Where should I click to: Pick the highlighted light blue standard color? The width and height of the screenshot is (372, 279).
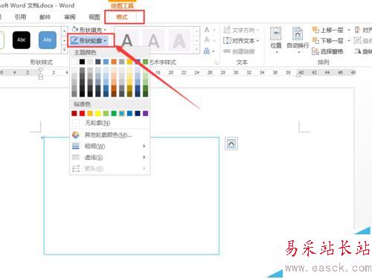click(x=121, y=113)
